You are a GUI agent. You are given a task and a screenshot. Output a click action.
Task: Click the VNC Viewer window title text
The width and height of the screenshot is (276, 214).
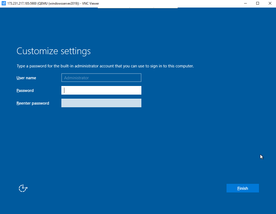pyautogui.click(x=53, y=3)
